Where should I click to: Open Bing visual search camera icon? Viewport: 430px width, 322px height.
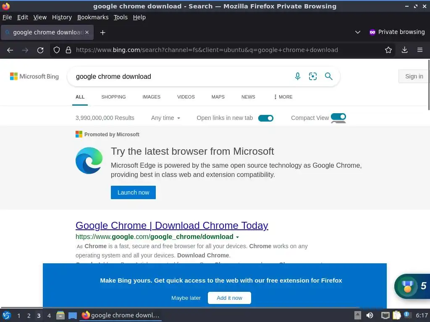pyautogui.click(x=312, y=76)
